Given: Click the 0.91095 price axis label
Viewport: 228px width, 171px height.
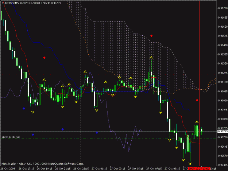Looking at the screenshot, I should tap(223, 92).
